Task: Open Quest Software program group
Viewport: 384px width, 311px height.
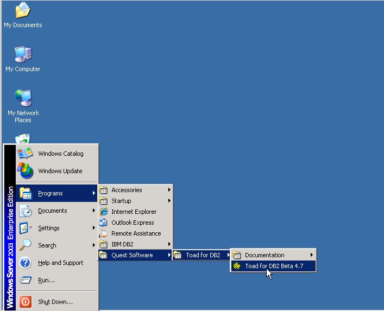Action: [135, 255]
